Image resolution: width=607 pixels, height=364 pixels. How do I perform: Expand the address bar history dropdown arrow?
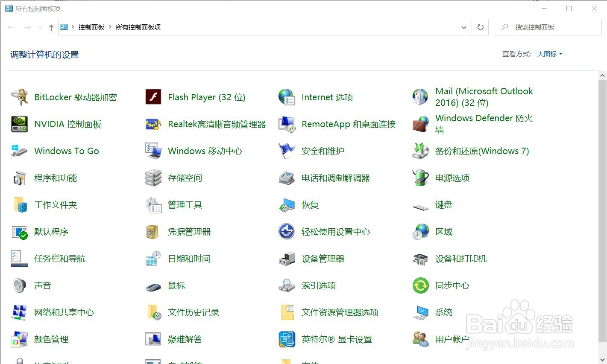click(464, 27)
